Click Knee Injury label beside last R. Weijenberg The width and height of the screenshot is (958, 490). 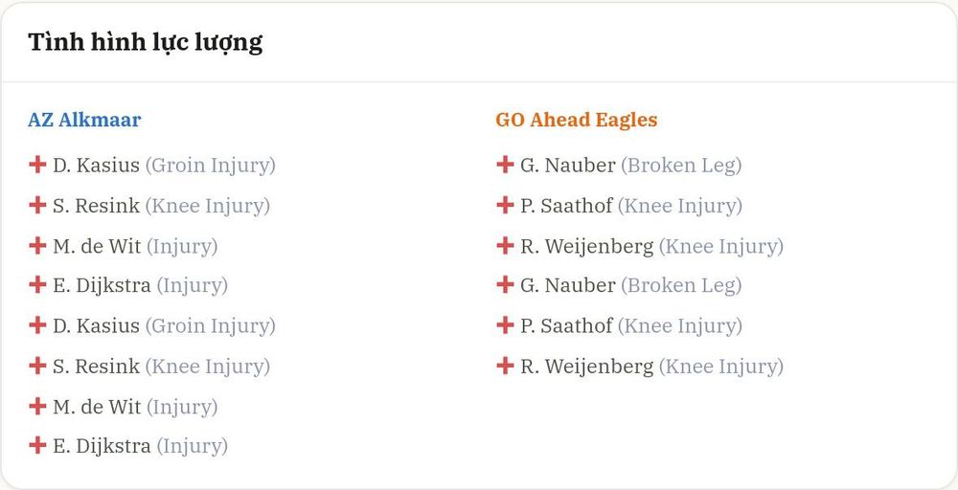(x=721, y=367)
